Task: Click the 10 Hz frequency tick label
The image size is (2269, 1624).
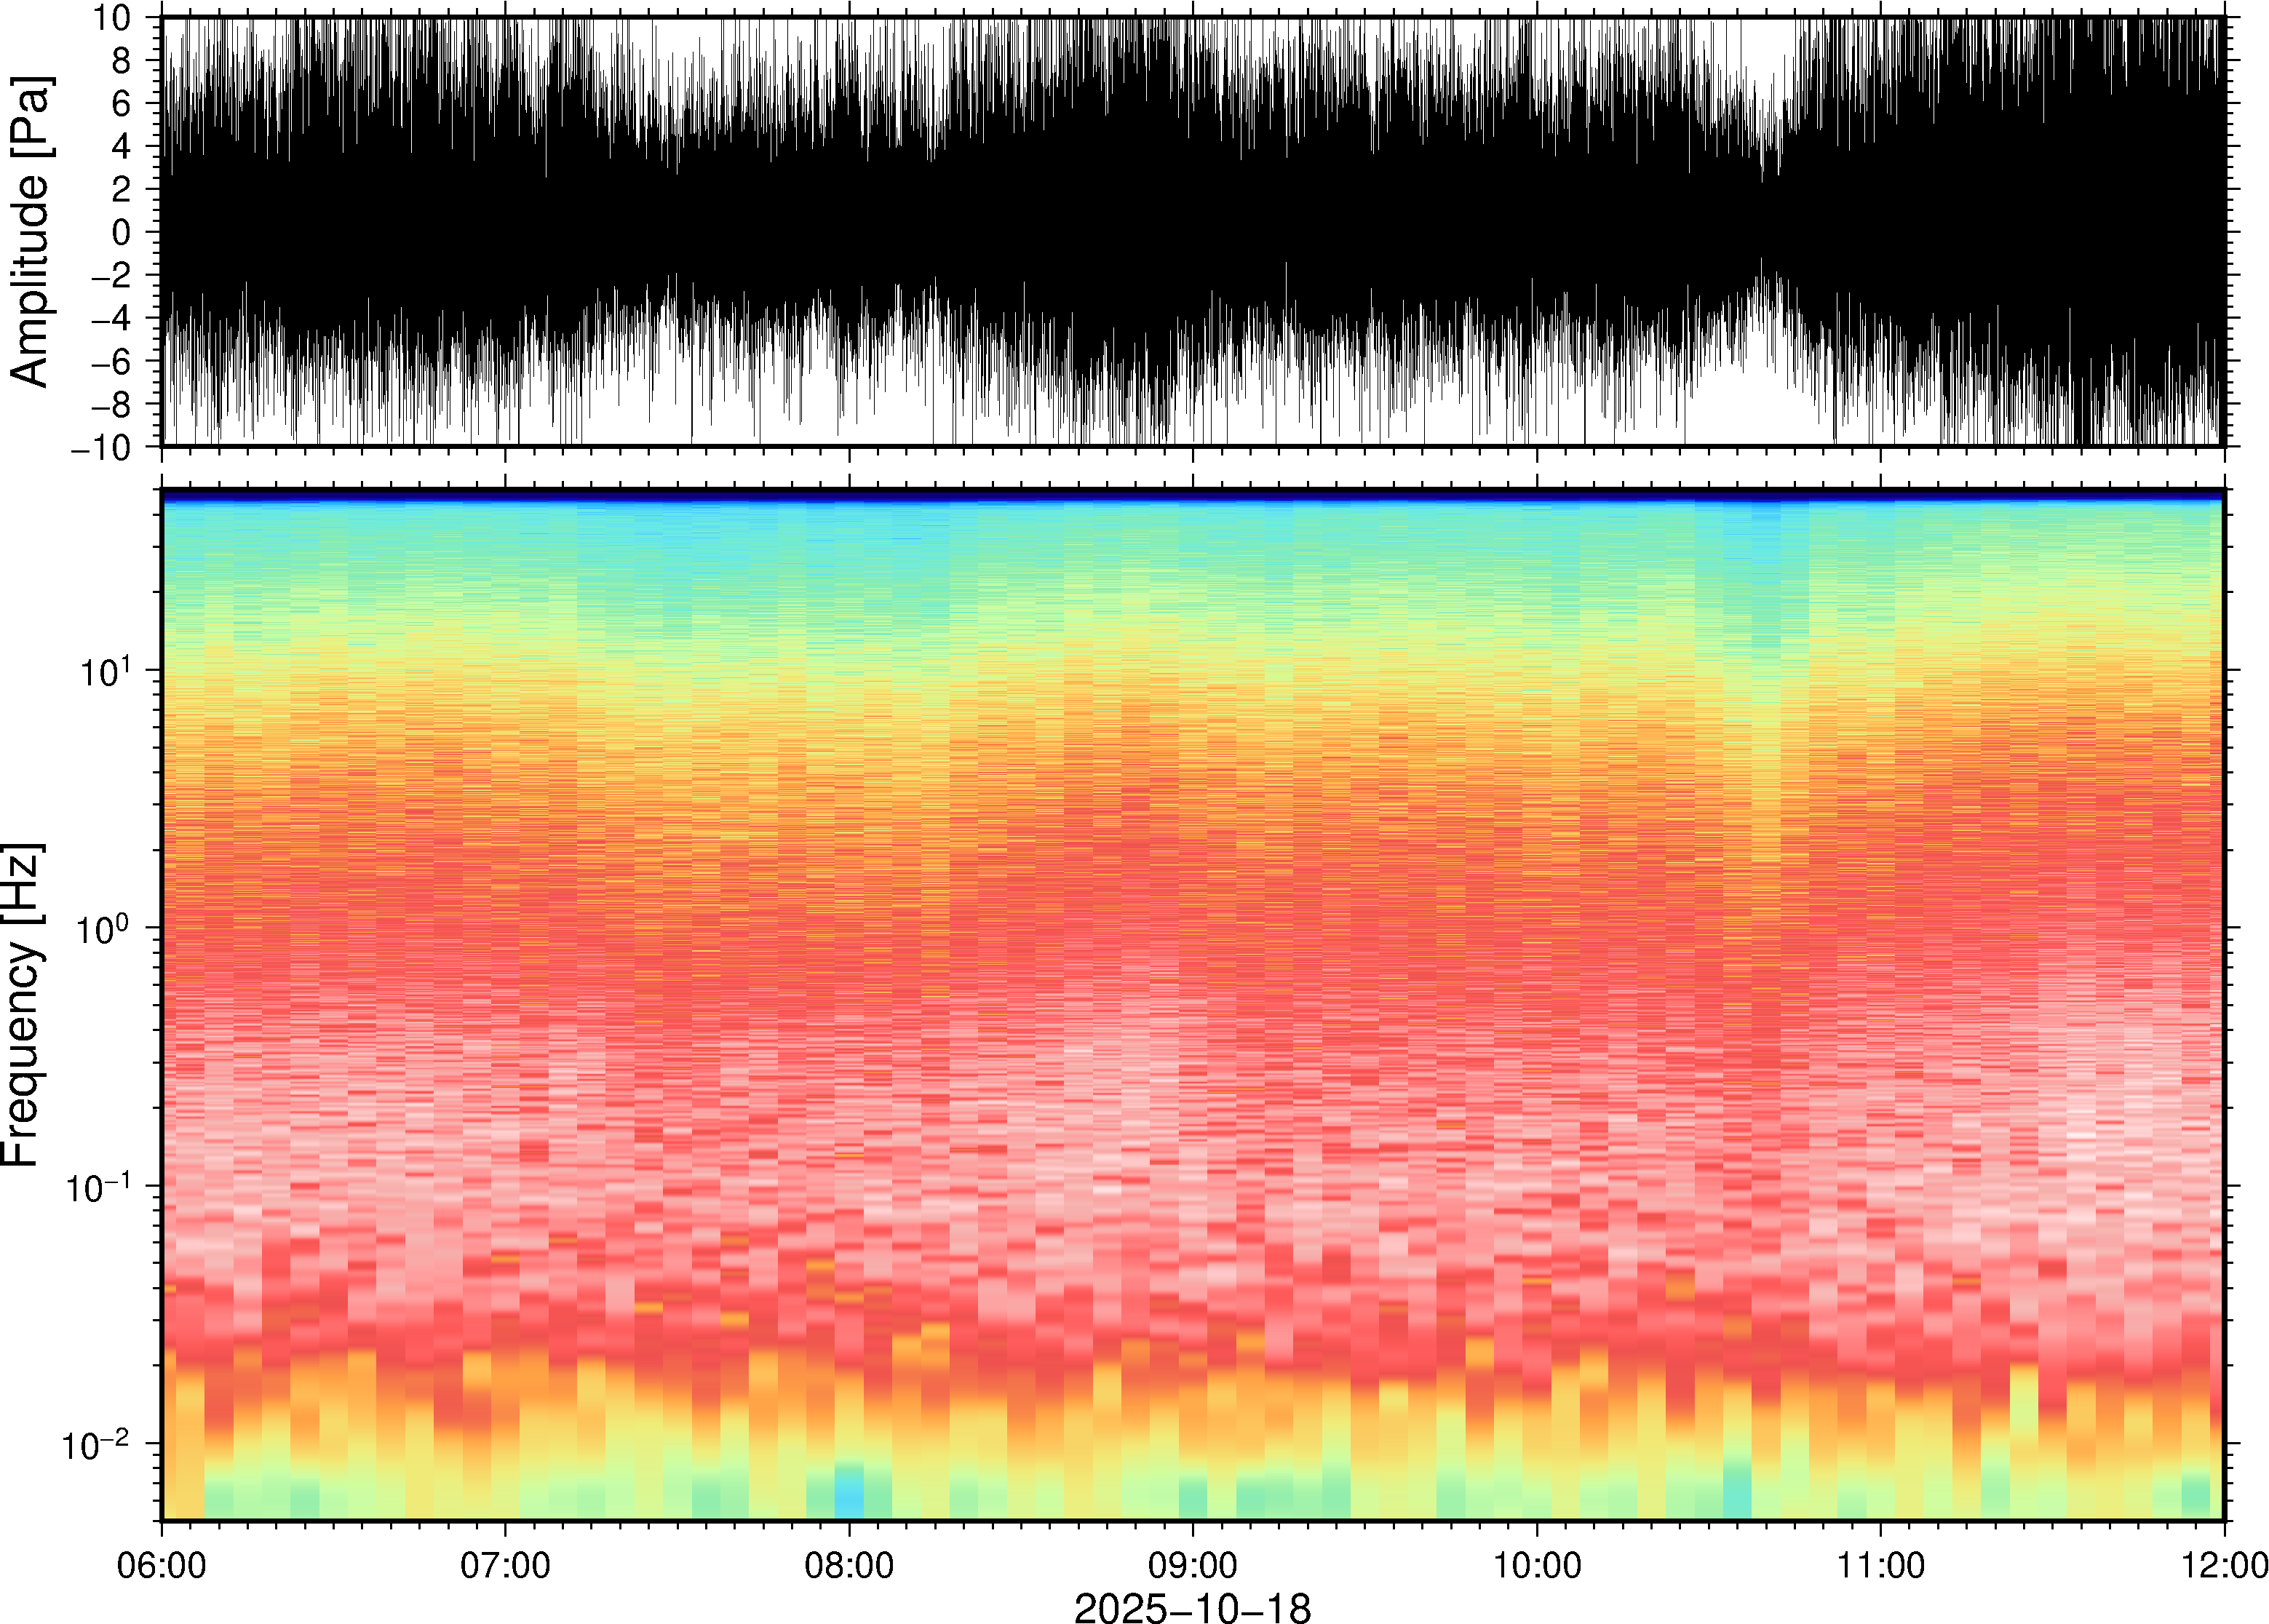Action: pyautogui.click(x=104, y=671)
